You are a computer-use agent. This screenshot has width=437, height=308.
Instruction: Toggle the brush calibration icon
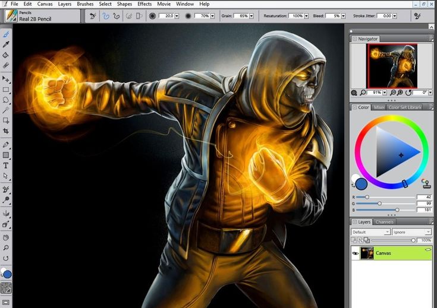417,16
